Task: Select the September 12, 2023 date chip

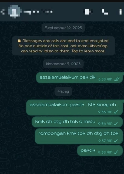Action: [x=63, y=28]
